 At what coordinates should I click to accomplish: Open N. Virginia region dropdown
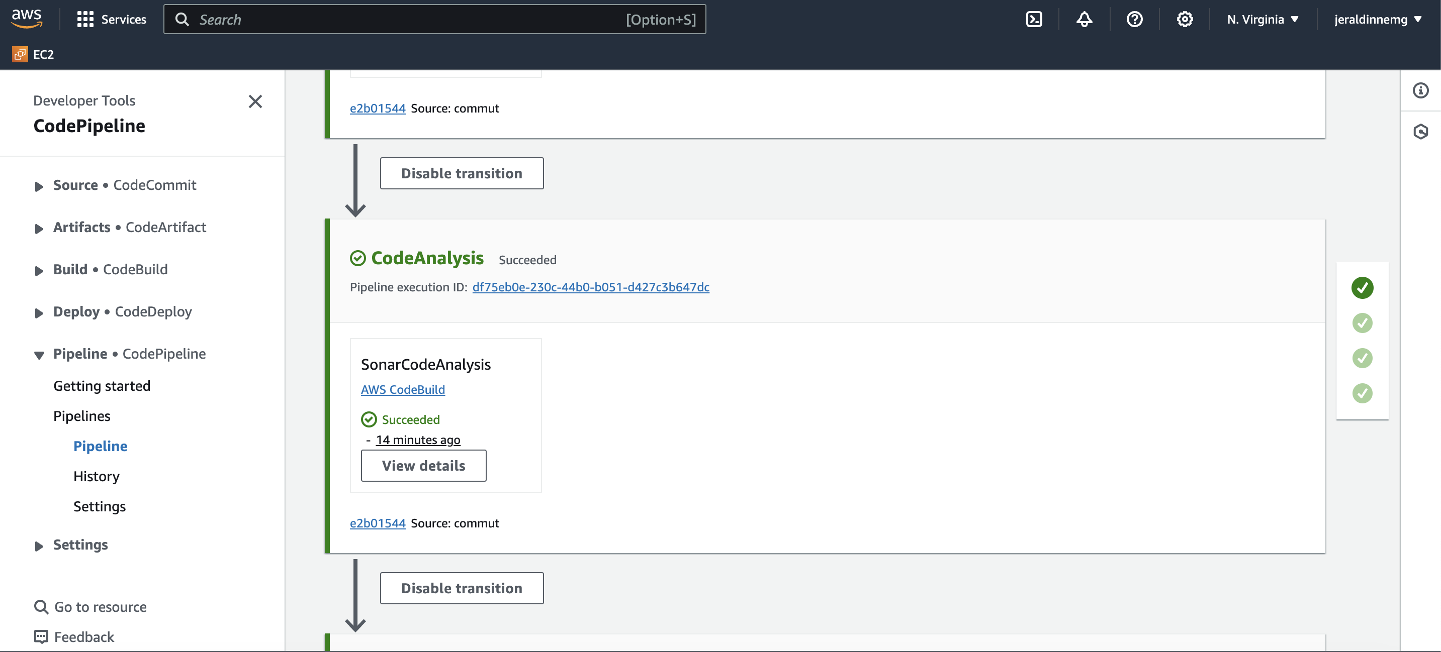(x=1263, y=20)
